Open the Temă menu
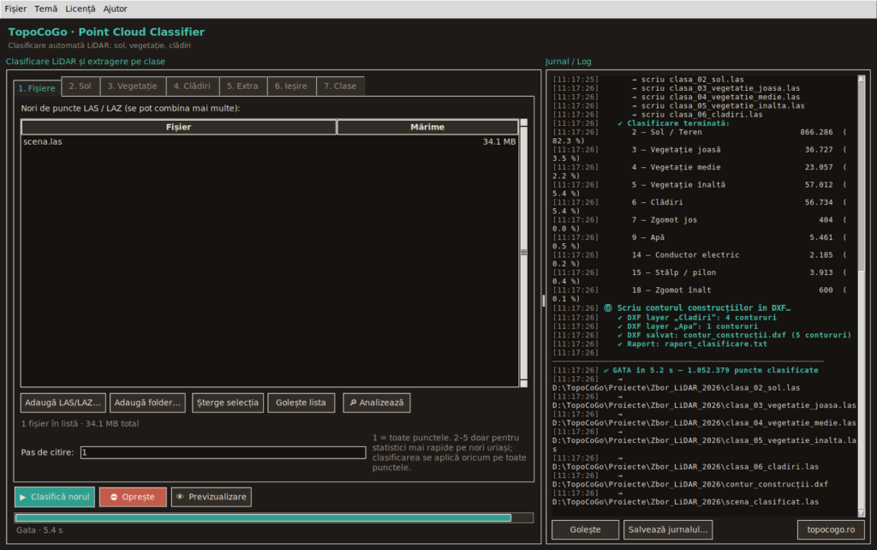This screenshot has width=877, height=550. point(46,9)
